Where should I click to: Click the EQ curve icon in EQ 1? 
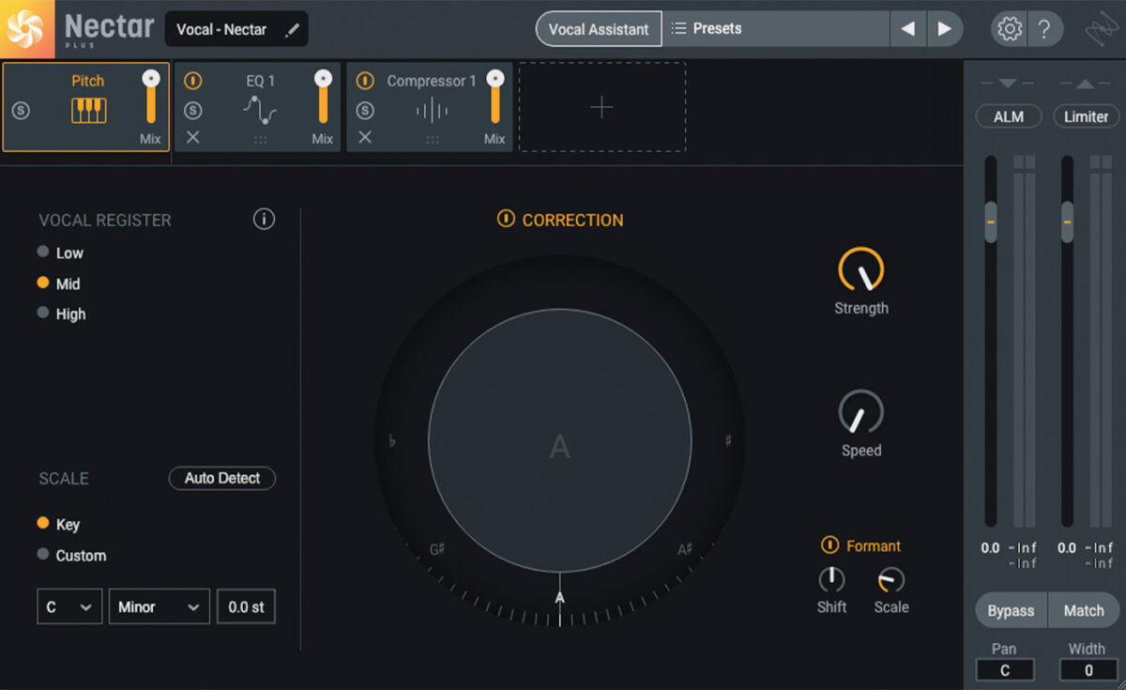point(260,111)
